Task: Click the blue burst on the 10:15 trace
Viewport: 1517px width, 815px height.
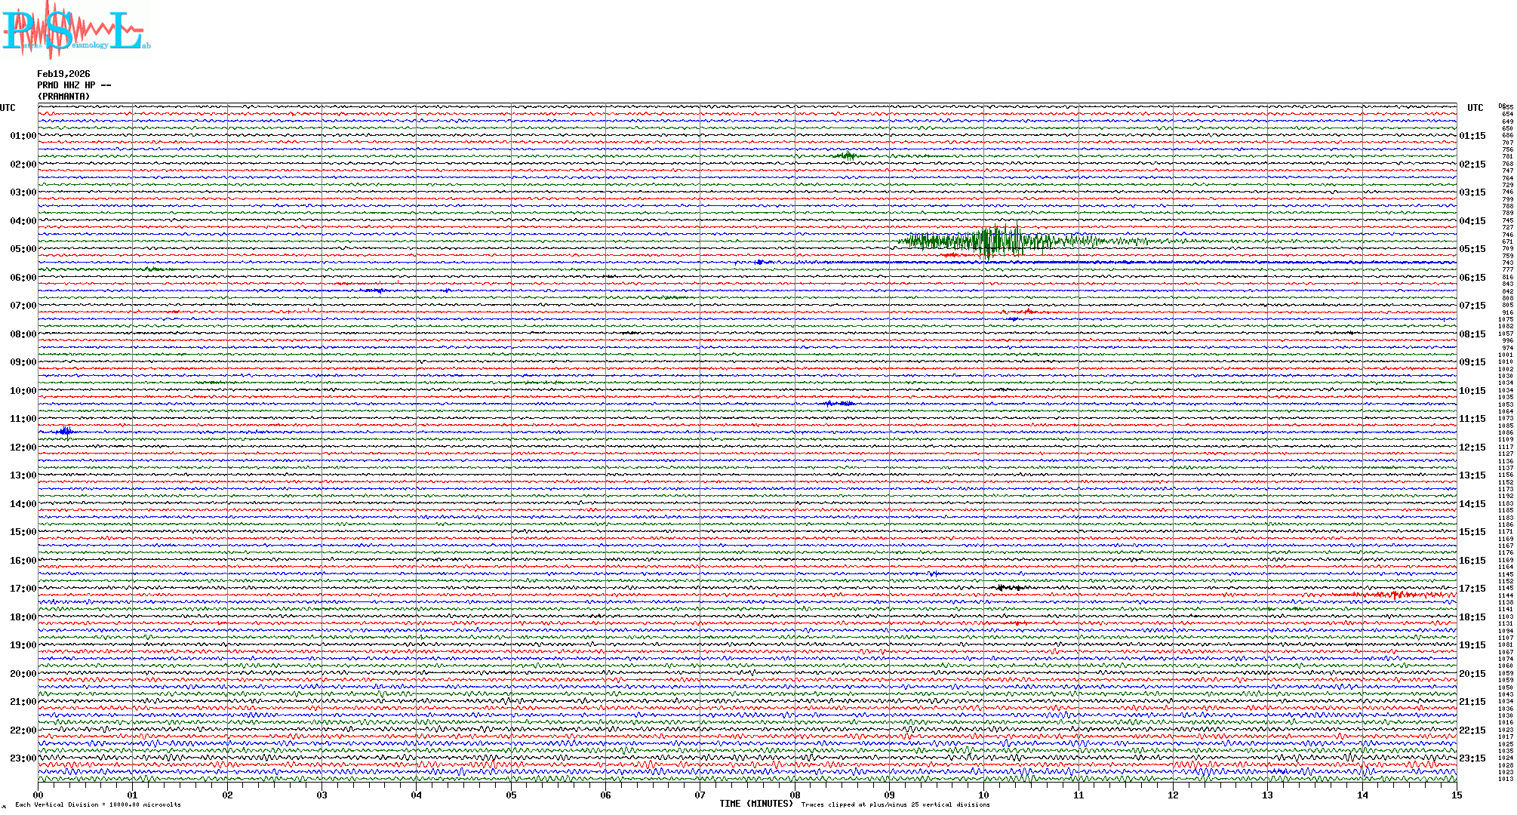Action: [839, 404]
